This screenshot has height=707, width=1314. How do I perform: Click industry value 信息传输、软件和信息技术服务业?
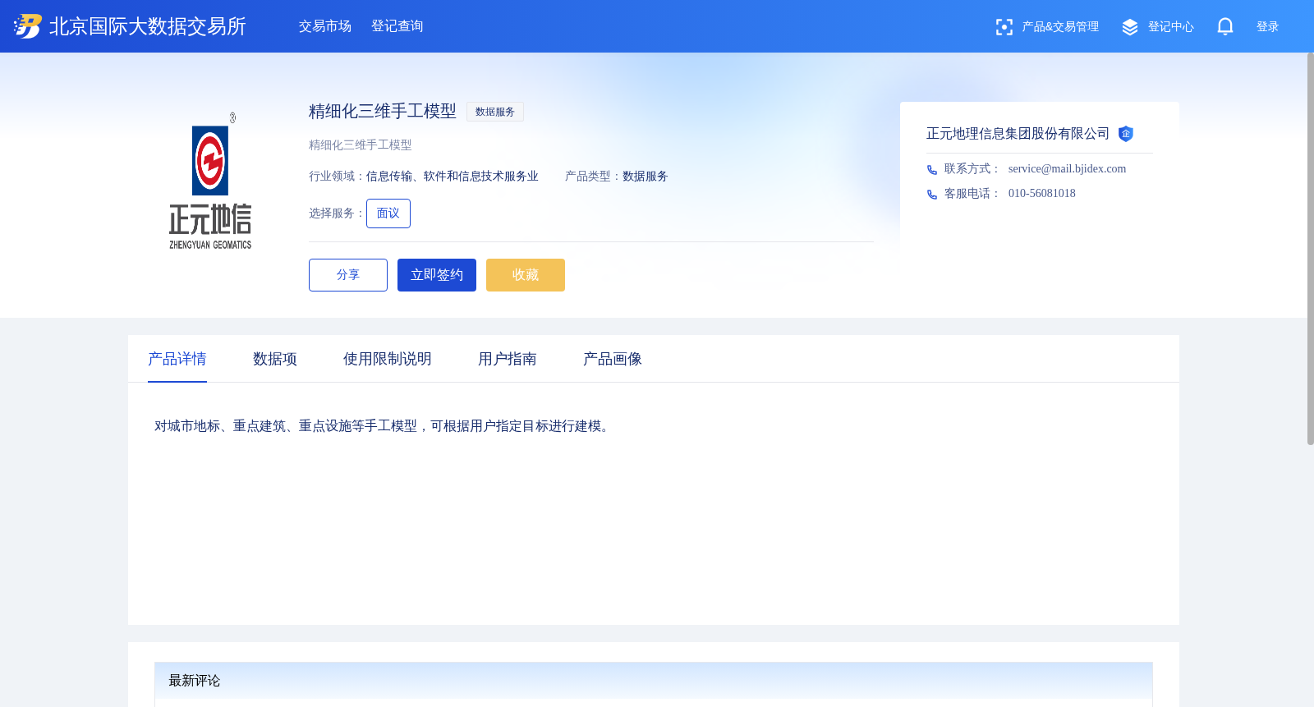[x=453, y=177]
